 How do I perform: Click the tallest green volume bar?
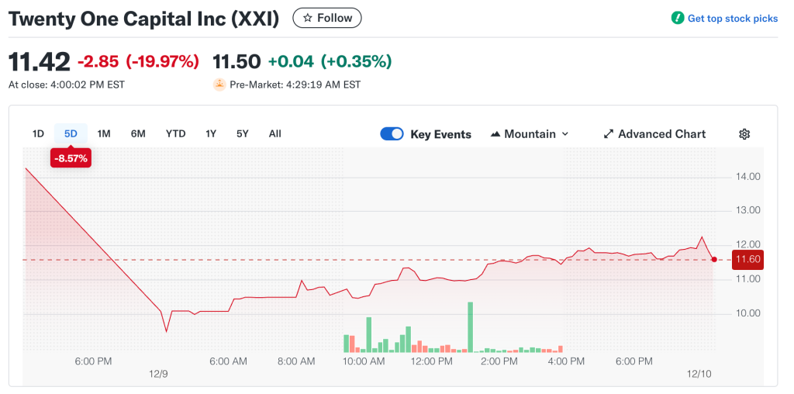(x=470, y=326)
